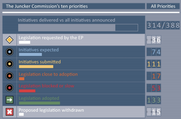Click the 133 adopted legislation counter
Image resolution: width=181 pixels, height=119 pixels.
154,100
